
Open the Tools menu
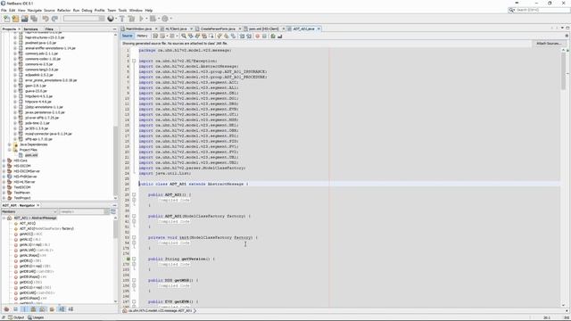click(x=122, y=10)
